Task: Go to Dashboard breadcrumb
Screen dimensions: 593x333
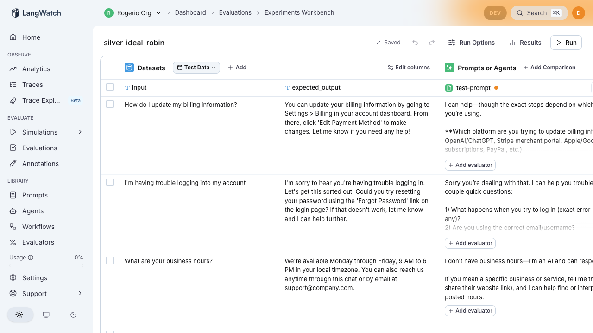Action: tap(190, 13)
